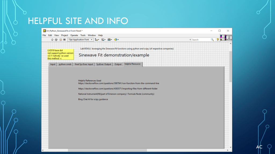Viewport: 275px width, 154px height.
Task: Open the Context Help question mark
Action: click(x=218, y=40)
